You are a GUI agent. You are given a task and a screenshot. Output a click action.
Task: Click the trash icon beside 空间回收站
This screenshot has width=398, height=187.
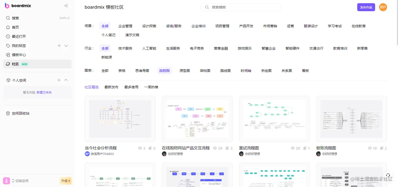coord(8,113)
